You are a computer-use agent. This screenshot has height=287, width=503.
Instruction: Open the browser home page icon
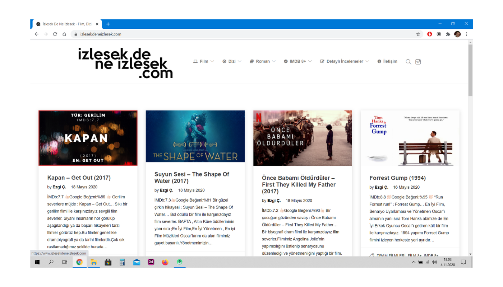pos(64,34)
